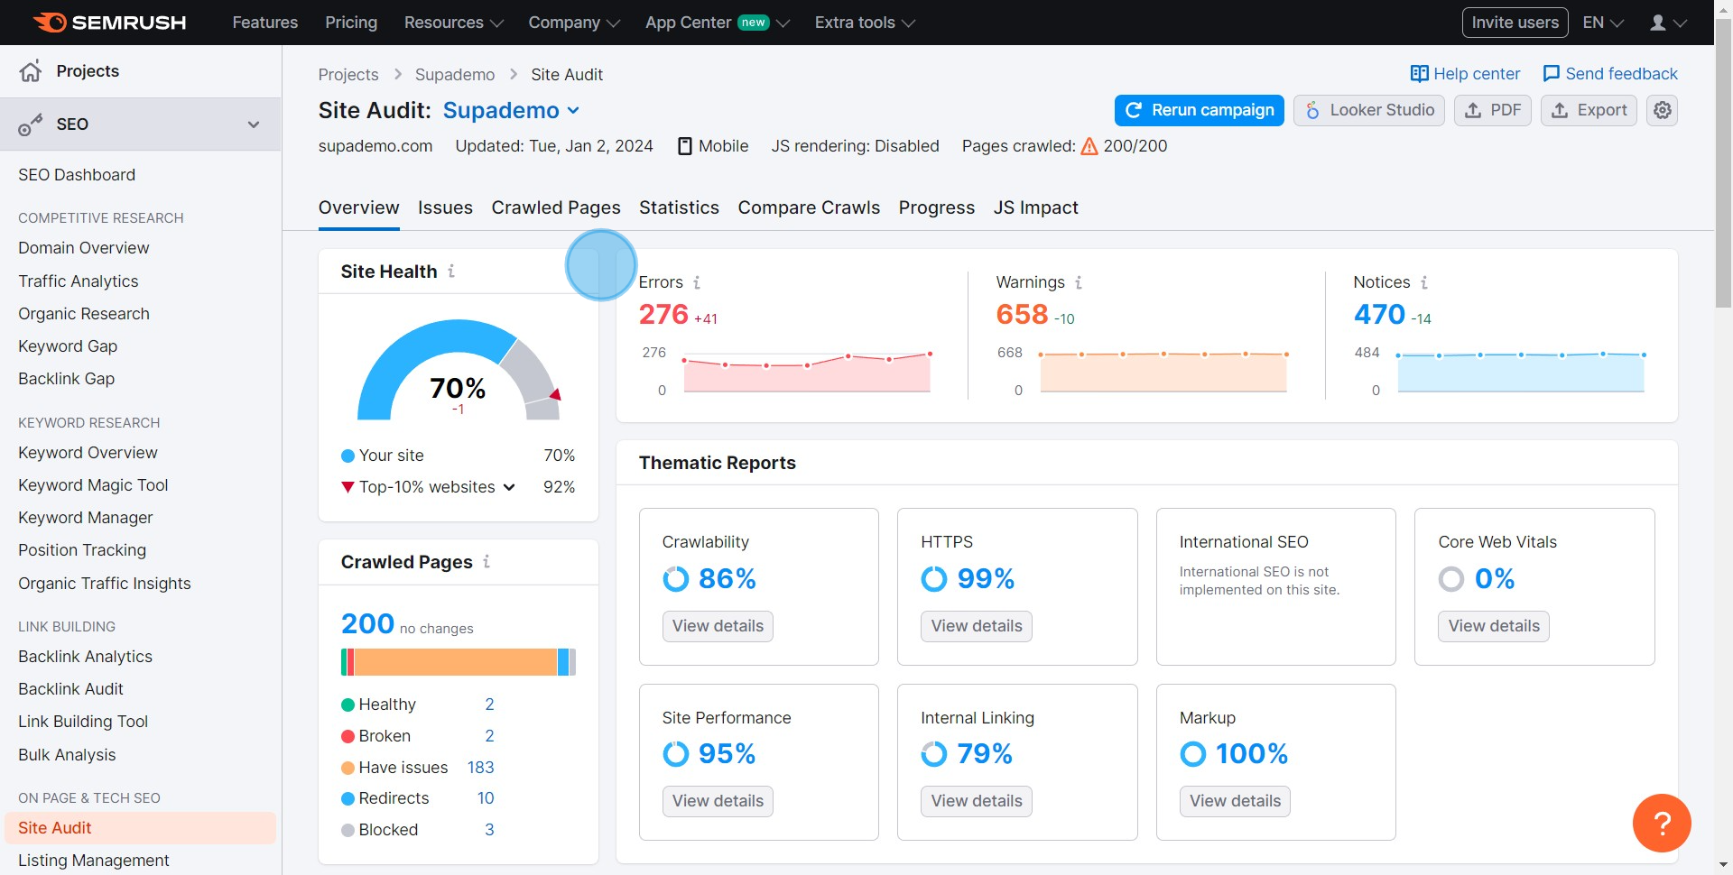Viewport: 1733px width, 875px height.
Task: Open the EN language dropdown
Action: pyautogui.click(x=1603, y=23)
